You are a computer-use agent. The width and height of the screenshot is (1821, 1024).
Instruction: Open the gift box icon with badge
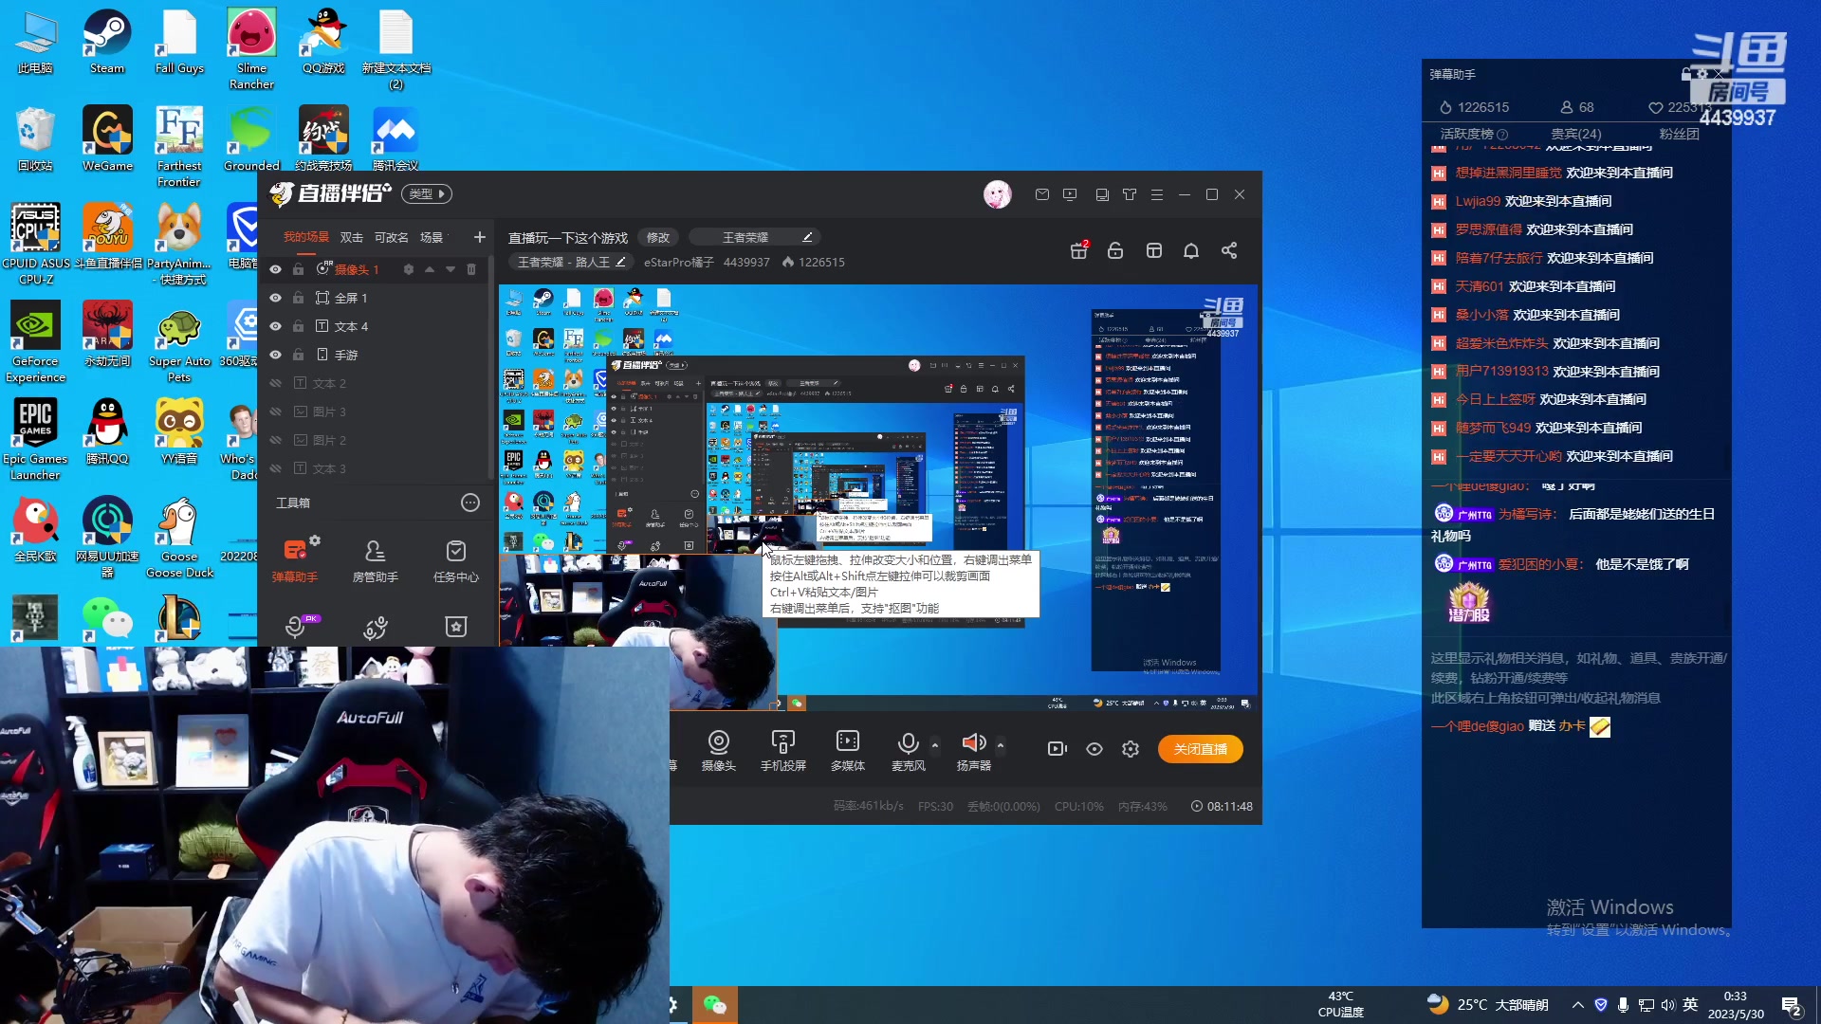click(1079, 250)
